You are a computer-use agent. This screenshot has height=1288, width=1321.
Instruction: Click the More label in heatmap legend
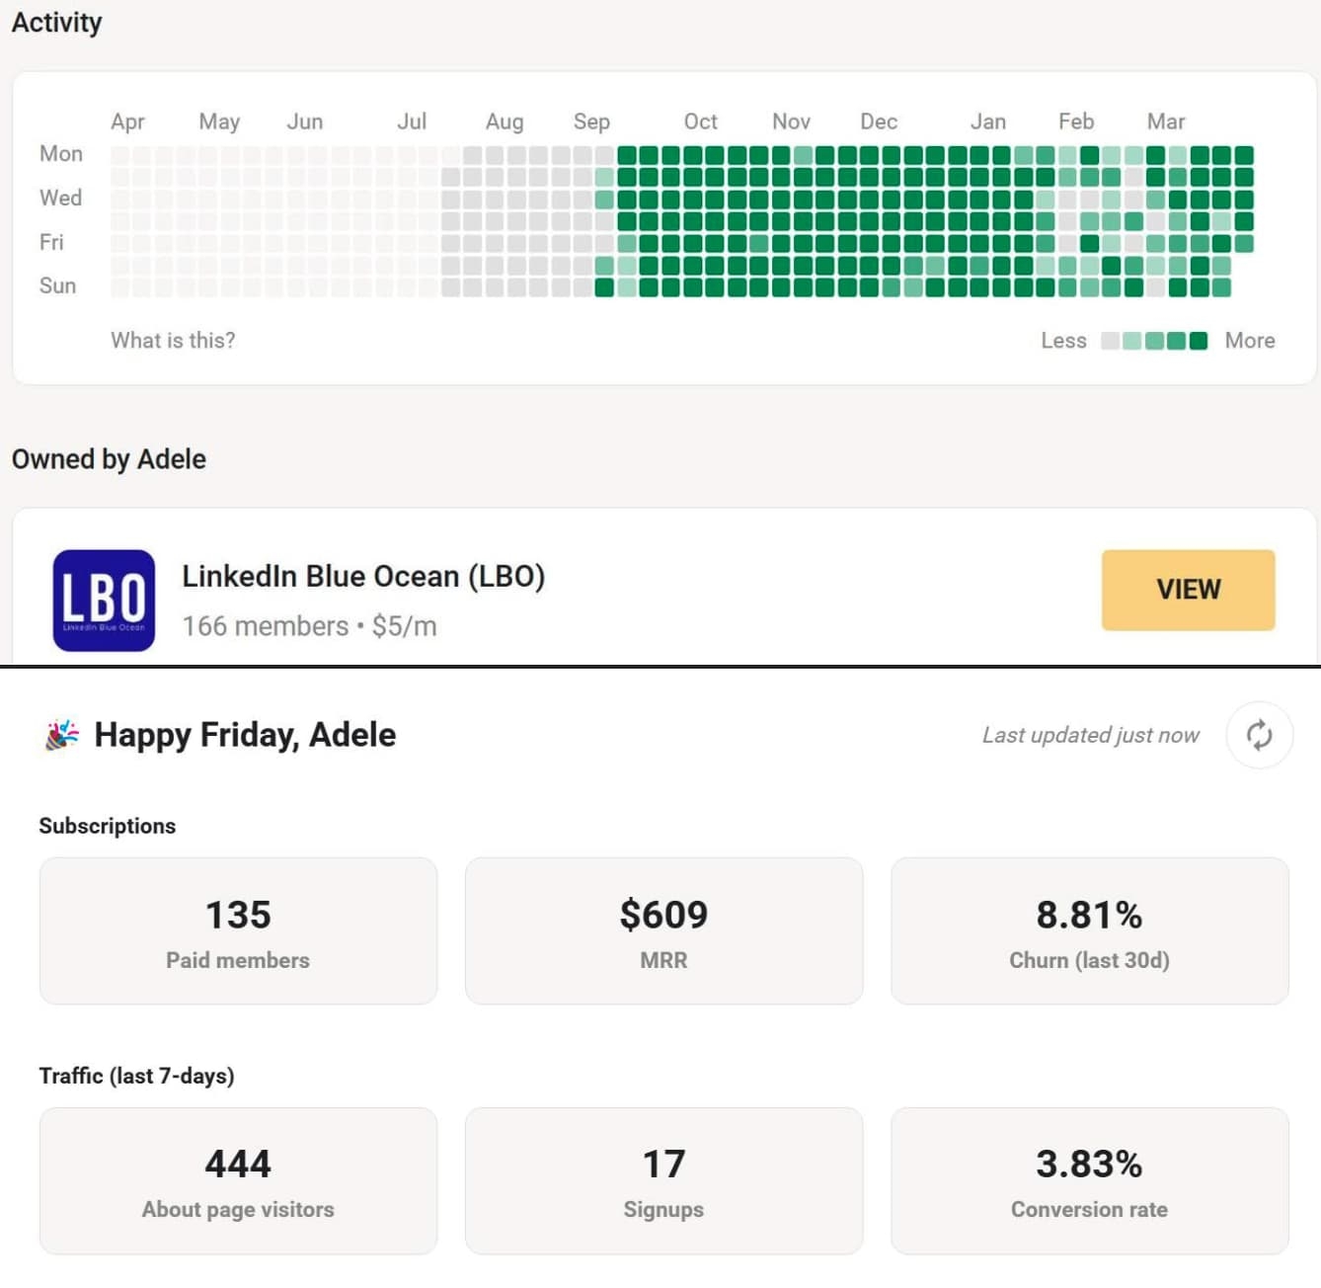pyautogui.click(x=1249, y=341)
